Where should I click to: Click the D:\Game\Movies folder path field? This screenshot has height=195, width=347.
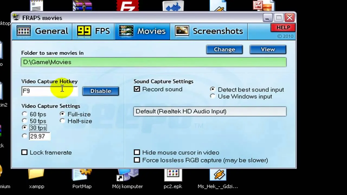(154, 62)
